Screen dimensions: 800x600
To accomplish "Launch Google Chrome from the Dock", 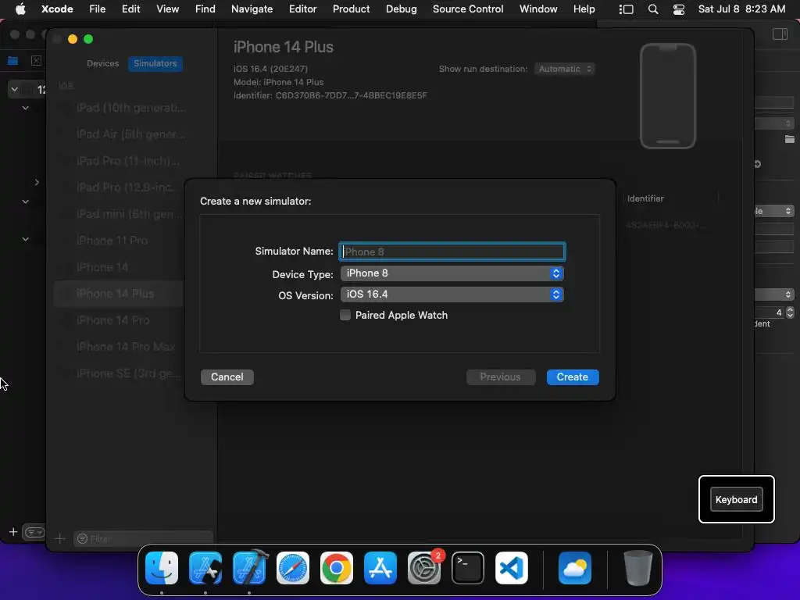I will (x=337, y=568).
